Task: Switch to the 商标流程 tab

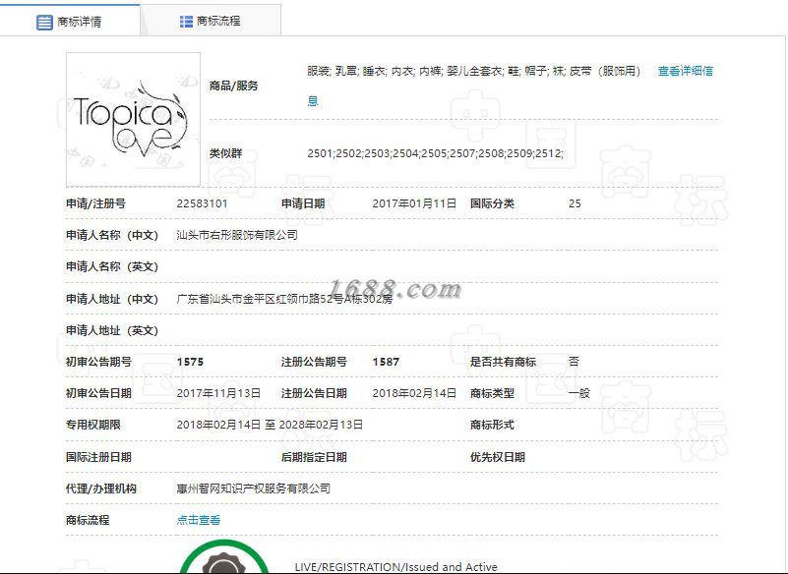Action: point(211,21)
